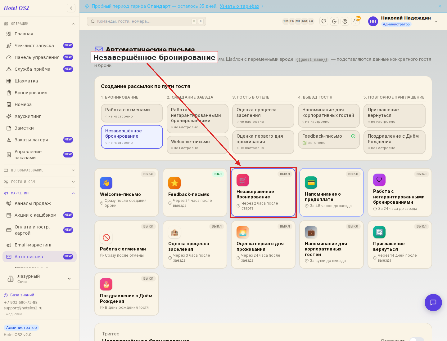Toggle the Отправлять switch

click(x=417, y=340)
